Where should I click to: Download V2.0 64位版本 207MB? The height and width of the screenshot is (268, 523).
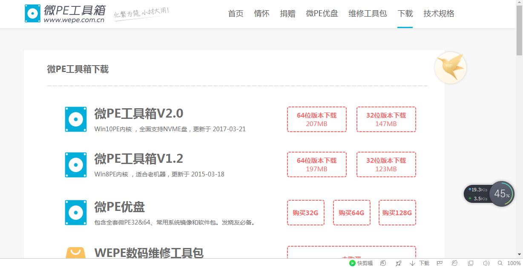click(316, 119)
